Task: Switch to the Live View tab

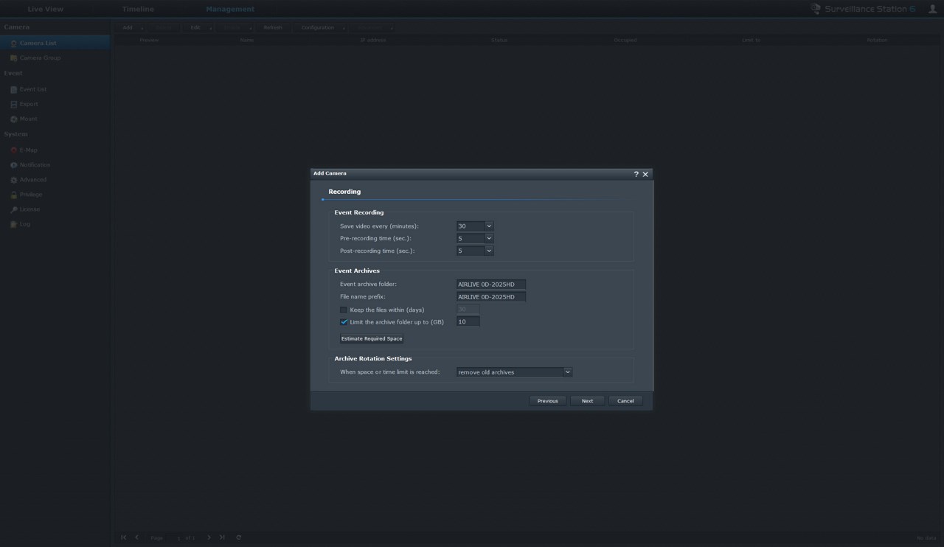Action: click(46, 9)
